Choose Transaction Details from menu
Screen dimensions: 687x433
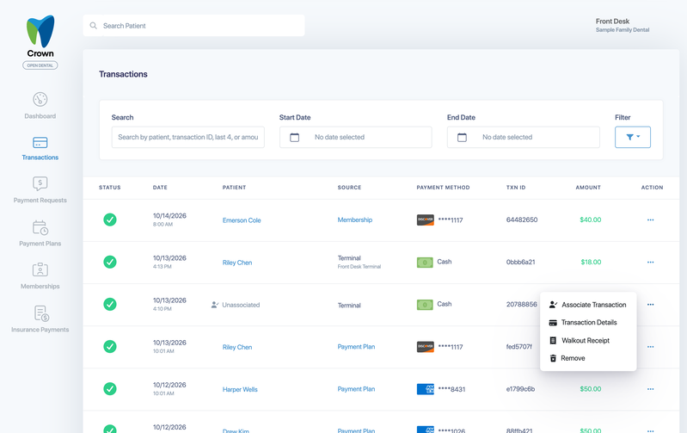(x=583, y=323)
